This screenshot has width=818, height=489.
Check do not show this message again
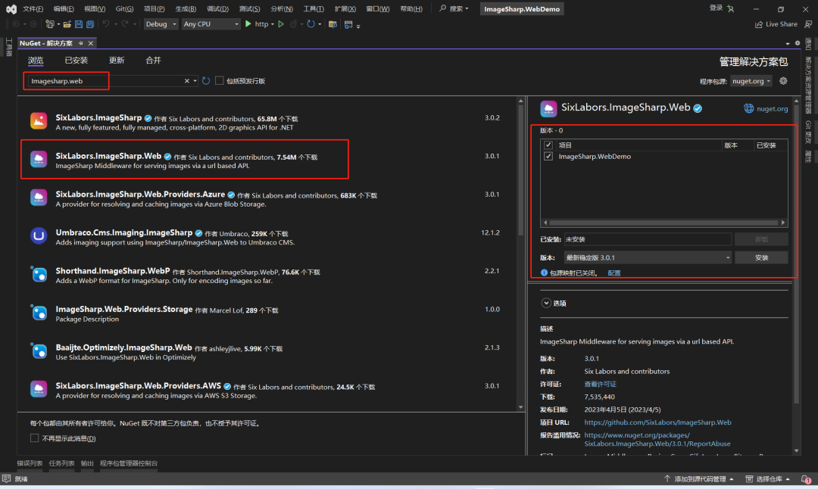click(x=34, y=438)
